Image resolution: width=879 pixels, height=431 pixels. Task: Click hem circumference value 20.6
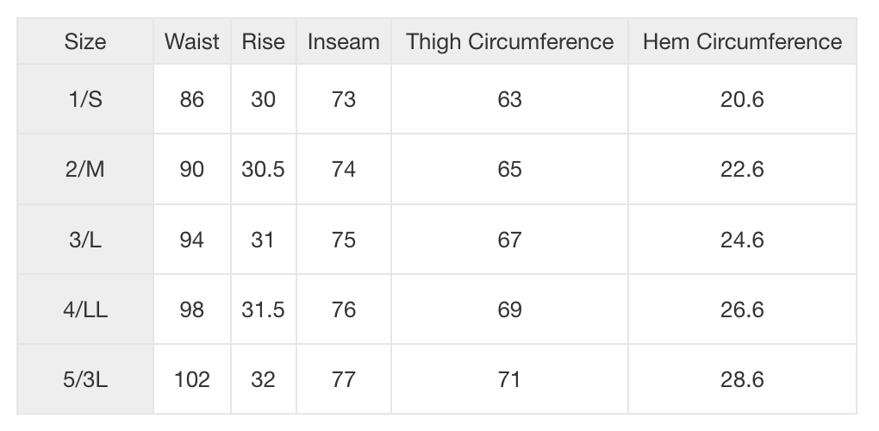pos(742,100)
